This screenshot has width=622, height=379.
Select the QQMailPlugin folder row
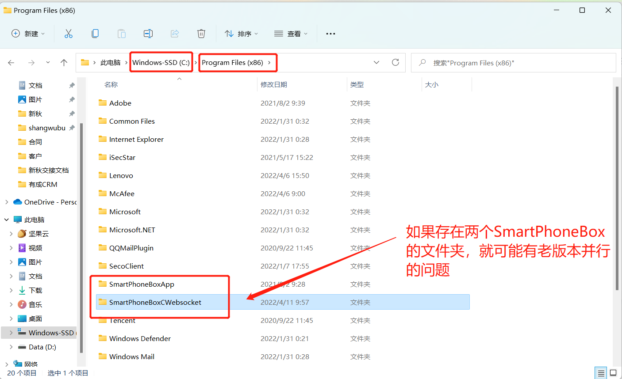(x=283, y=248)
